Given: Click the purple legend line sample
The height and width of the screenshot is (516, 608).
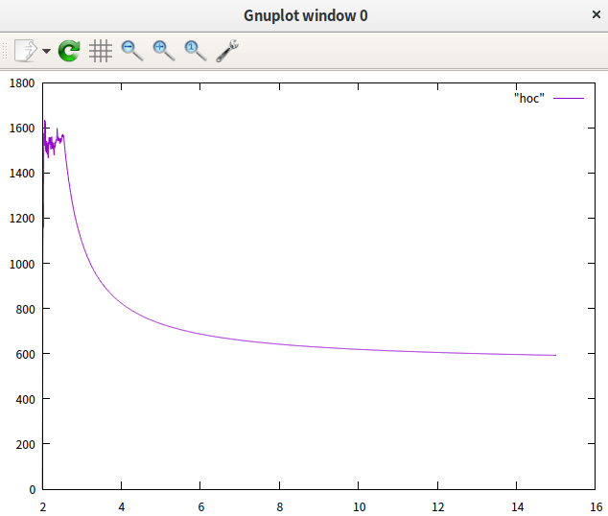Looking at the screenshot, I should pyautogui.click(x=569, y=99).
